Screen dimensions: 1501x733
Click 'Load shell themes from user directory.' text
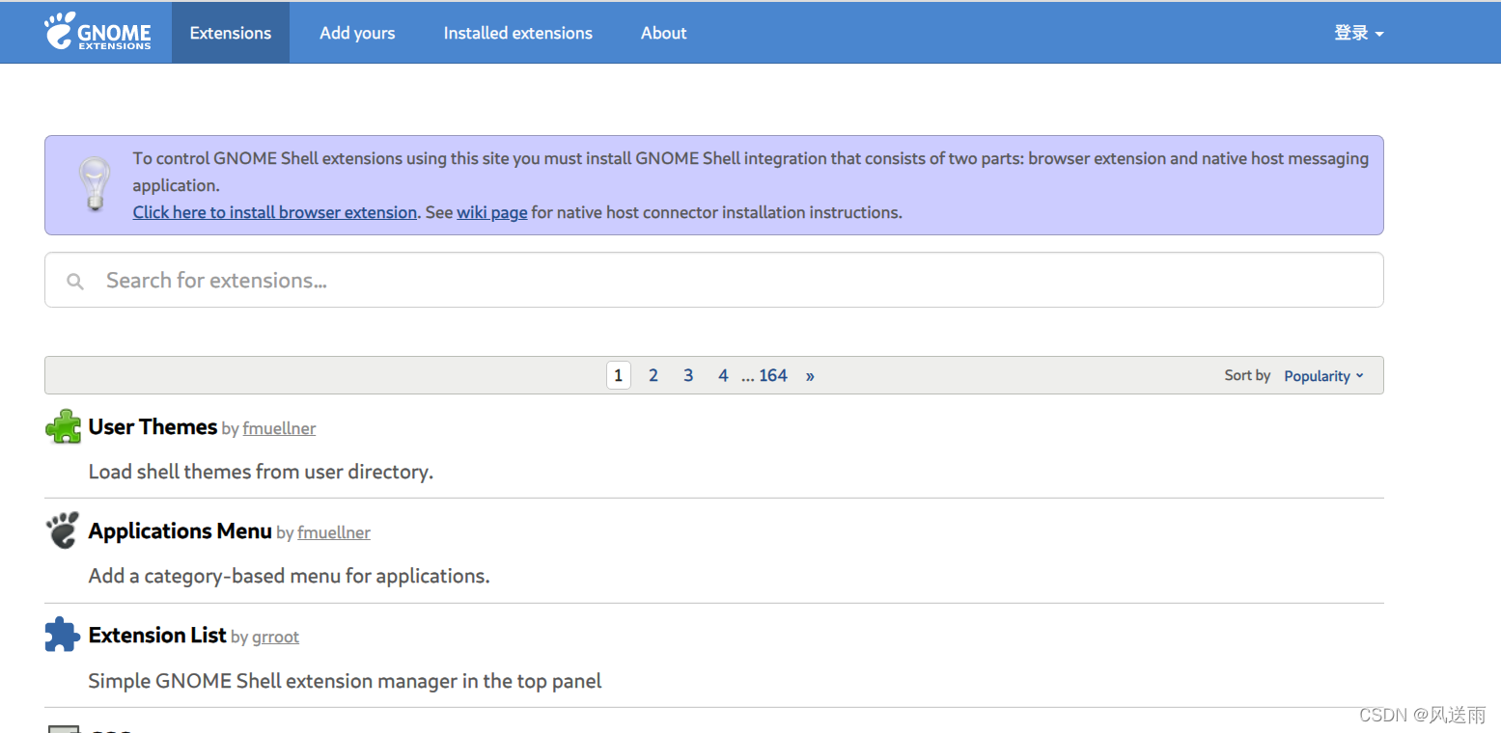click(x=261, y=472)
